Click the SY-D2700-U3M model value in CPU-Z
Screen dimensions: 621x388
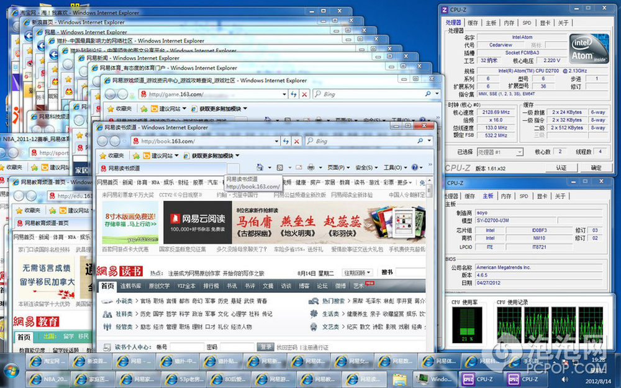[515, 220]
